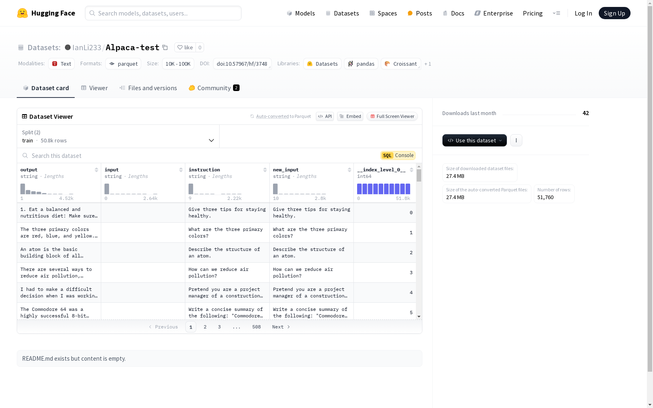Click output cell 'An atom is the basic building block'

(x=59, y=253)
